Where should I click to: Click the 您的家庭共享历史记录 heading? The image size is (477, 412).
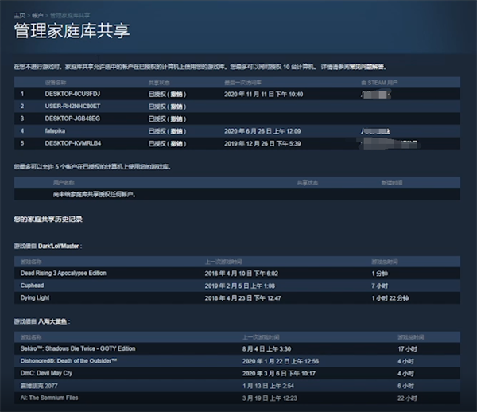click(x=48, y=219)
